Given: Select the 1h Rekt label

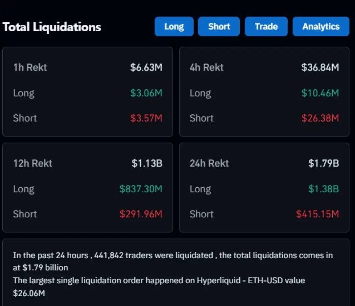Looking at the screenshot, I should 30,68.
